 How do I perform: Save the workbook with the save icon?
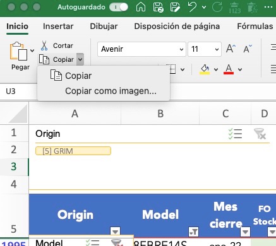pyautogui.click(x=159, y=7)
